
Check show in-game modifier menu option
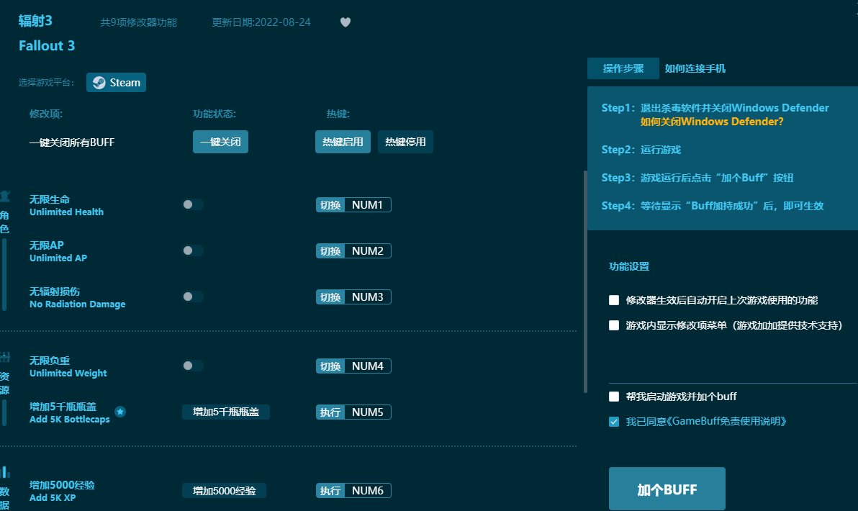tap(614, 325)
